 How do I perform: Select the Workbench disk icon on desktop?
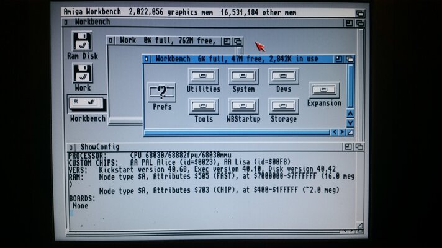pyautogui.click(x=86, y=103)
